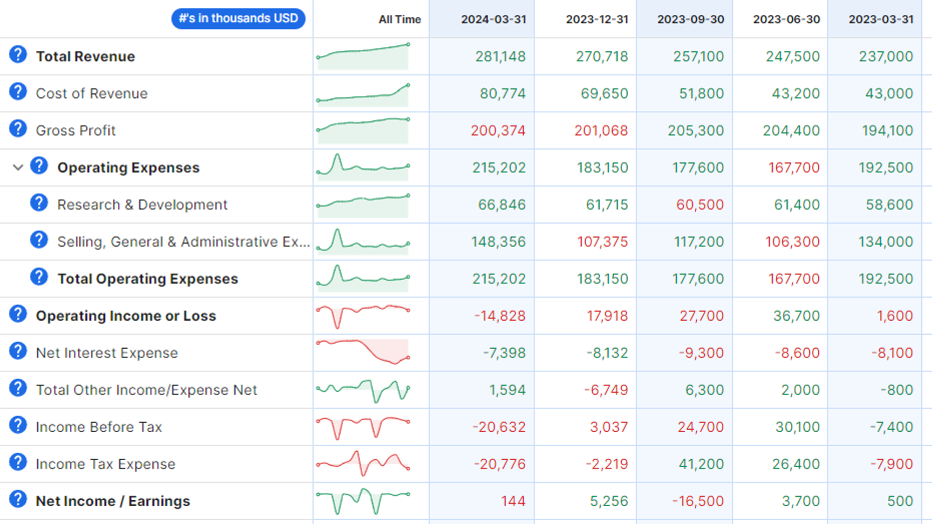Viewport: 932px width, 524px height.
Task: Open Income Tax Expense help icon
Action: [18, 462]
